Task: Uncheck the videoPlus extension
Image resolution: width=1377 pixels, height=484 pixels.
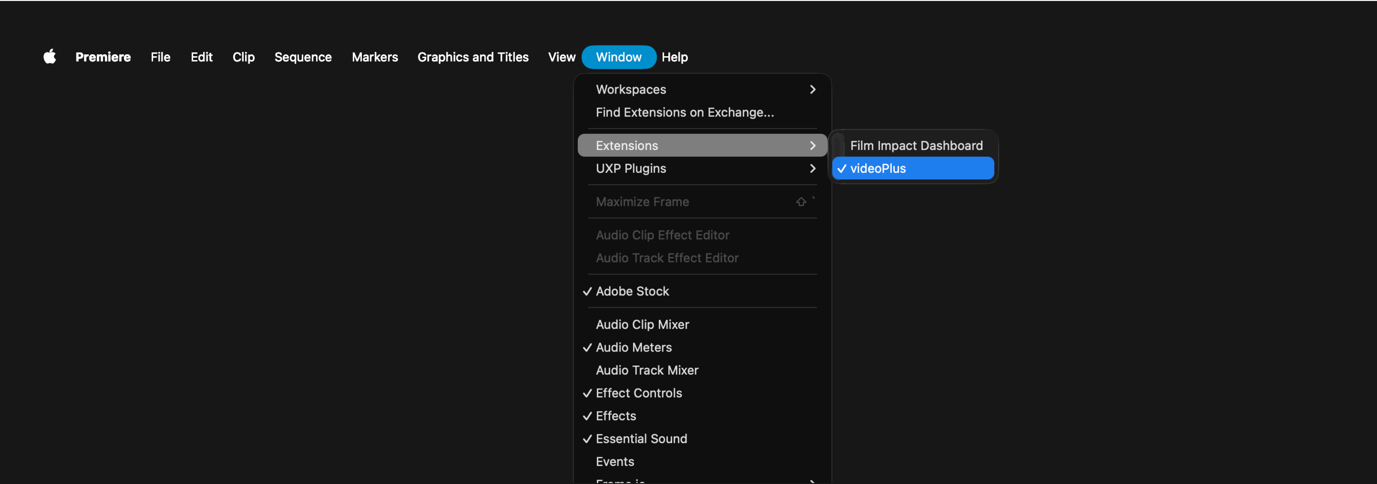Action: tap(913, 168)
